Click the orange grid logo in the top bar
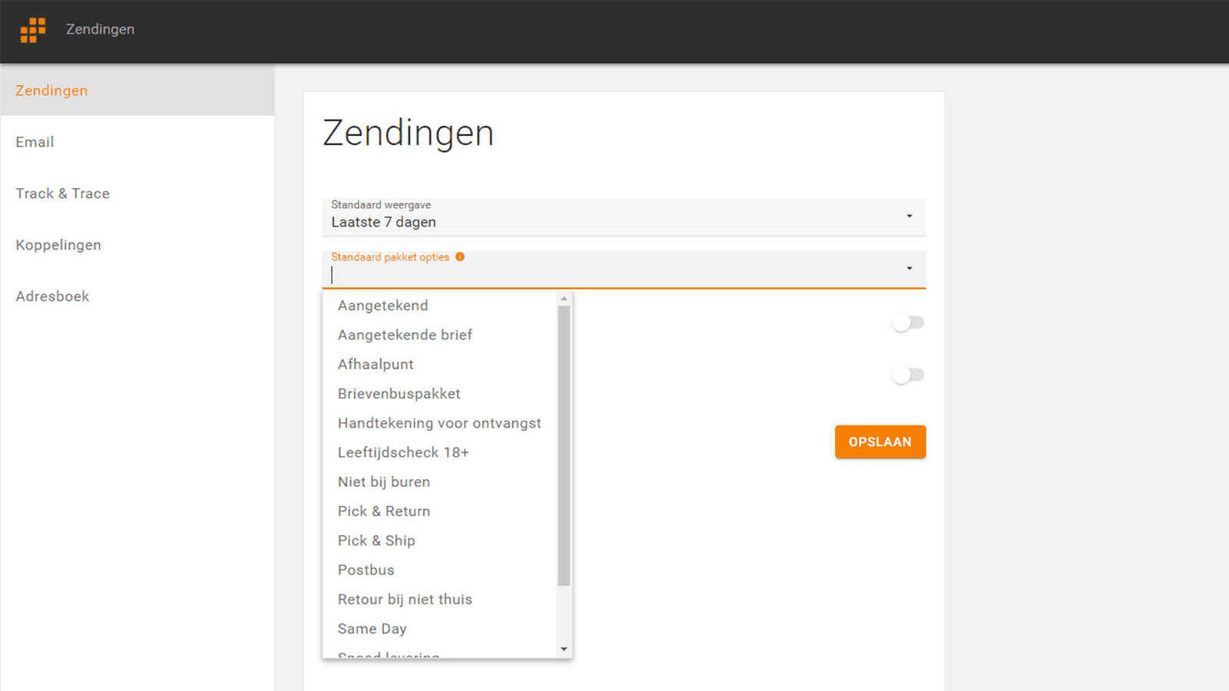The height and width of the screenshot is (691, 1229). click(x=31, y=29)
